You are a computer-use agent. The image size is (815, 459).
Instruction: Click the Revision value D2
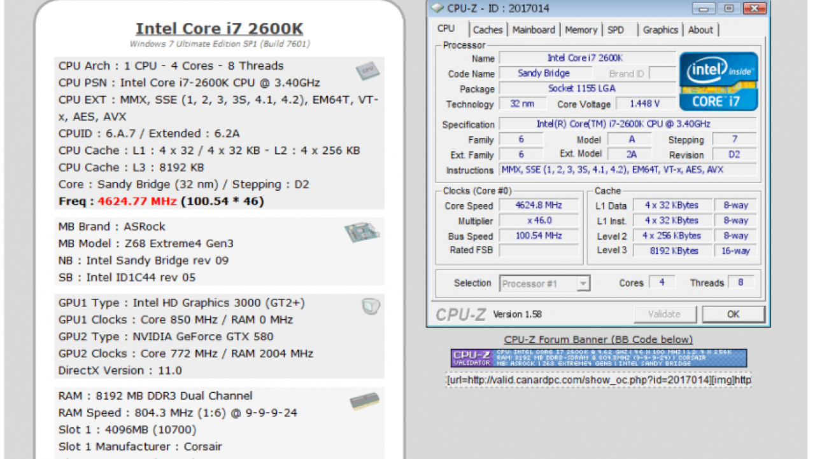coord(734,154)
